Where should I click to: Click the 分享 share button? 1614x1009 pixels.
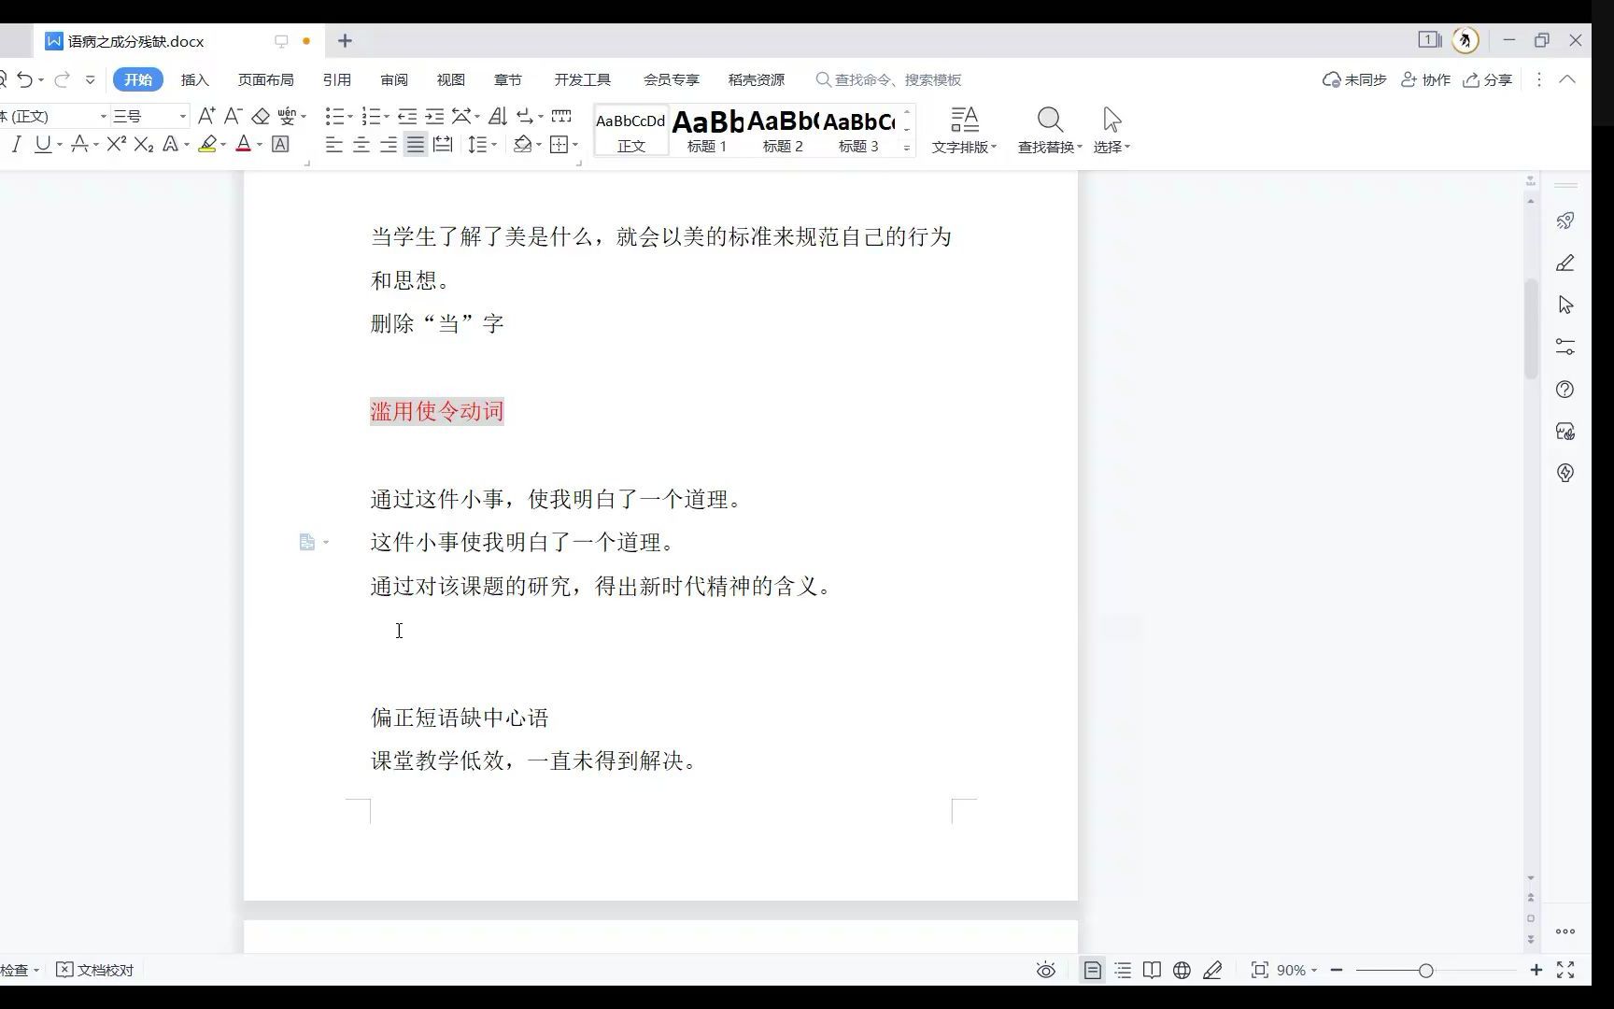[1487, 79]
